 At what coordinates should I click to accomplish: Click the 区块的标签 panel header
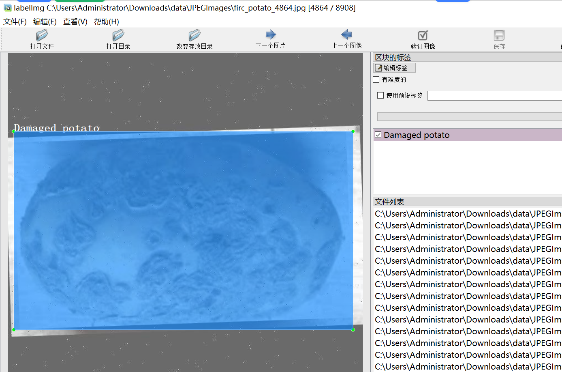pyautogui.click(x=467, y=57)
